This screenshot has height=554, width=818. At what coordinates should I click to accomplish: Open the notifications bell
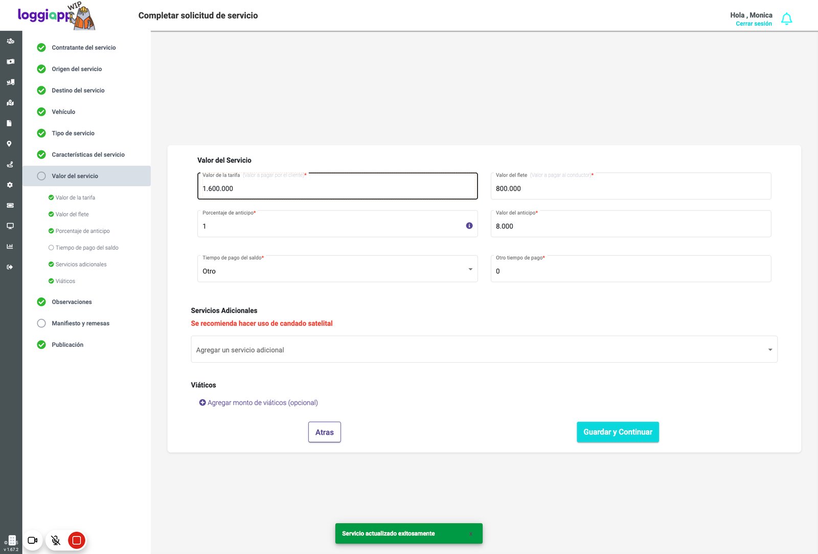coord(787,19)
